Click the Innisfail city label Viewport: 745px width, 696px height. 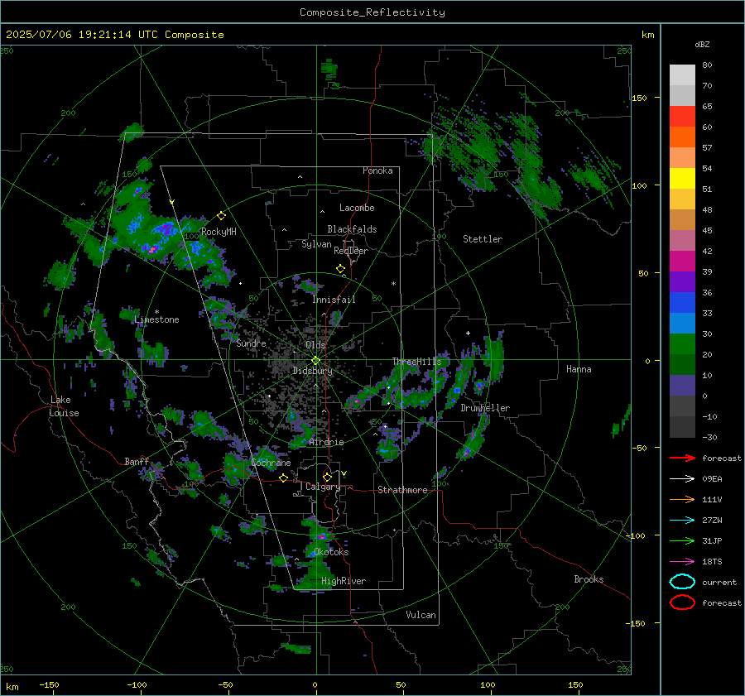coord(334,300)
